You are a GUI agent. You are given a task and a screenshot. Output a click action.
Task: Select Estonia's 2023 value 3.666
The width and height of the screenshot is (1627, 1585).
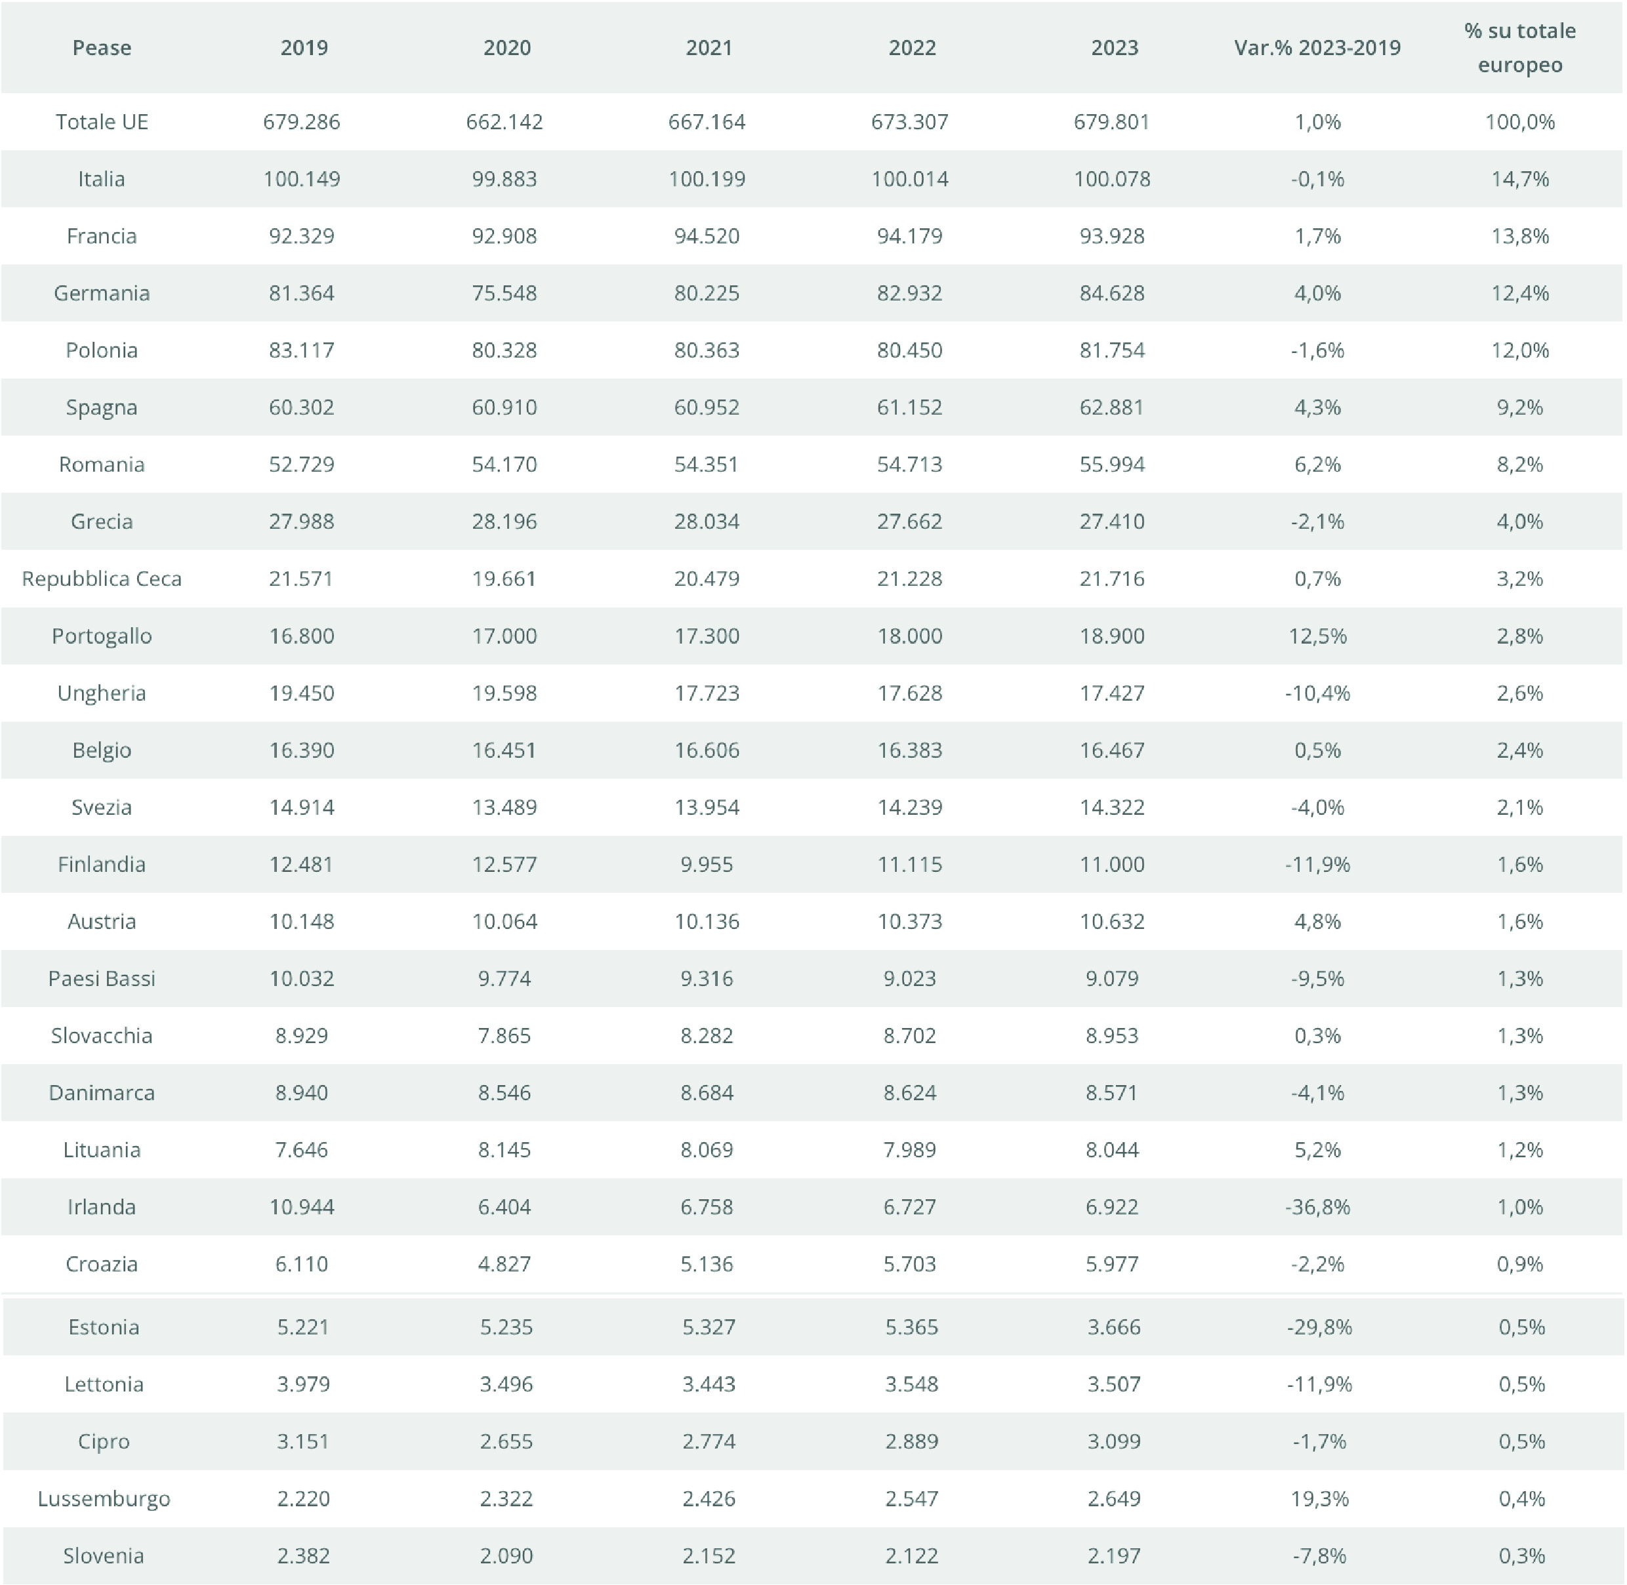(x=1114, y=1327)
